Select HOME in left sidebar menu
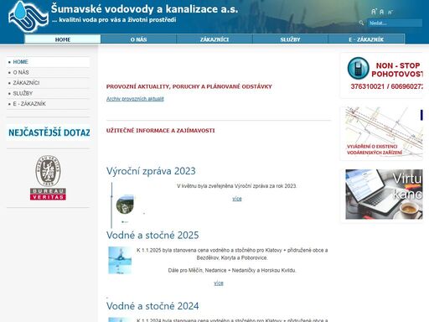429x322 pixels. (49, 62)
